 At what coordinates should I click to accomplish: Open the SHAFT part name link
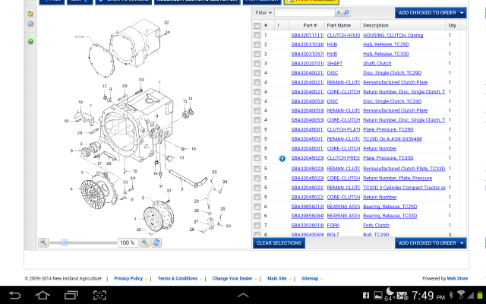[335, 64]
